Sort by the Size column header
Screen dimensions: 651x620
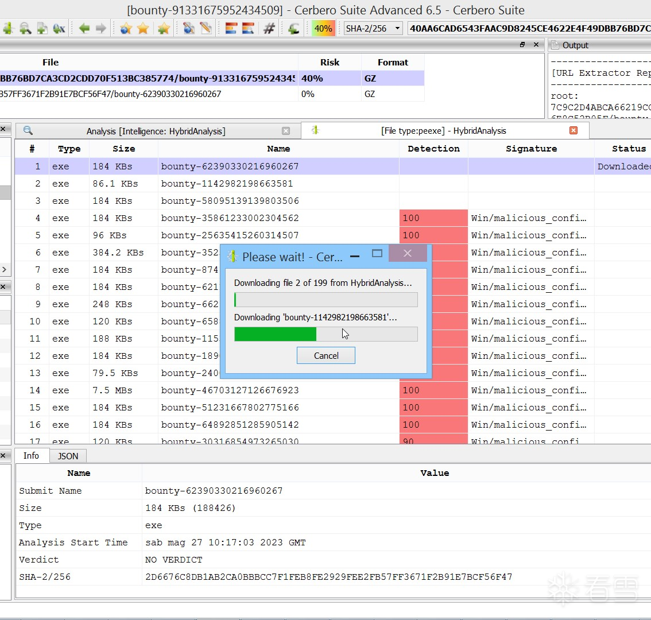click(124, 149)
